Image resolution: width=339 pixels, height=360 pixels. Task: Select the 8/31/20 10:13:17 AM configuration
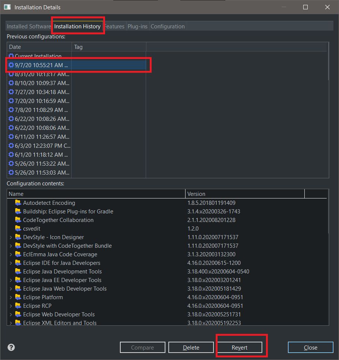point(76,74)
